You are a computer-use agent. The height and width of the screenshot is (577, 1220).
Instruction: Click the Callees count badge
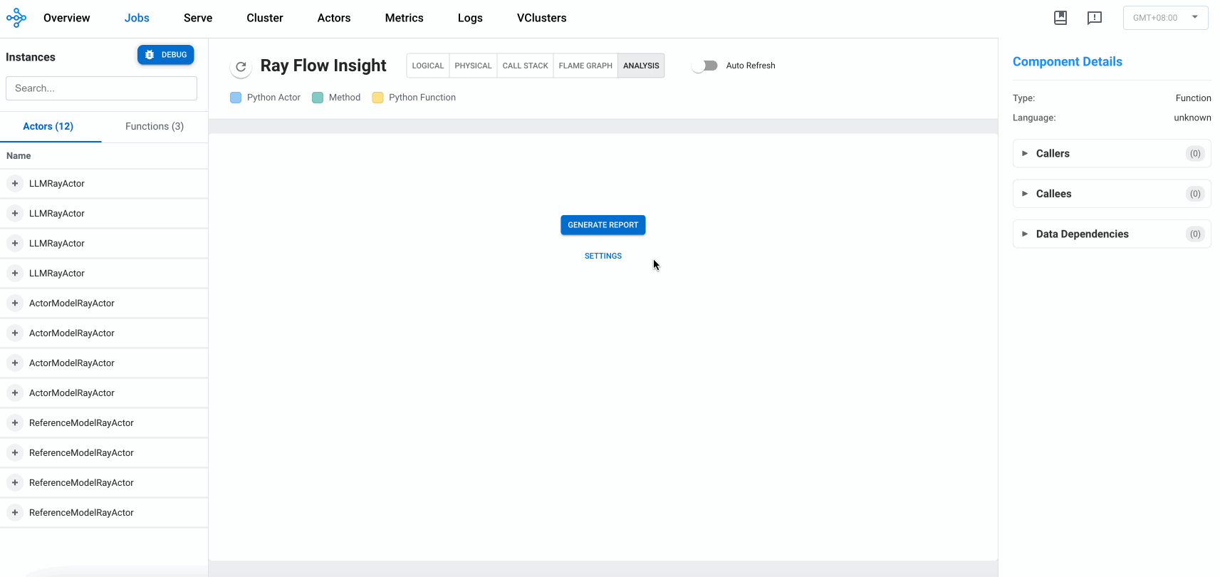(x=1195, y=194)
